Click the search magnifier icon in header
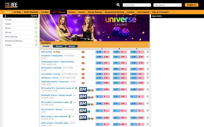 (118, 5)
